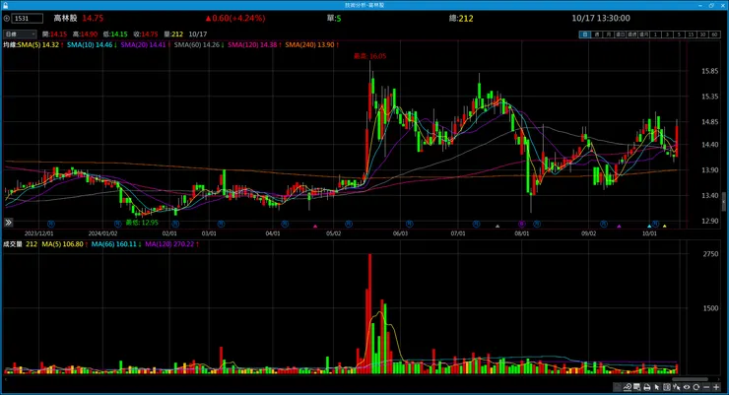Click the 15.85 price axis label
729x395 pixels.
pyautogui.click(x=709, y=71)
